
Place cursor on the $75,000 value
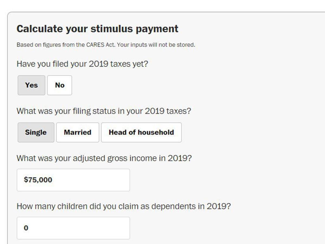pyautogui.click(x=38, y=180)
